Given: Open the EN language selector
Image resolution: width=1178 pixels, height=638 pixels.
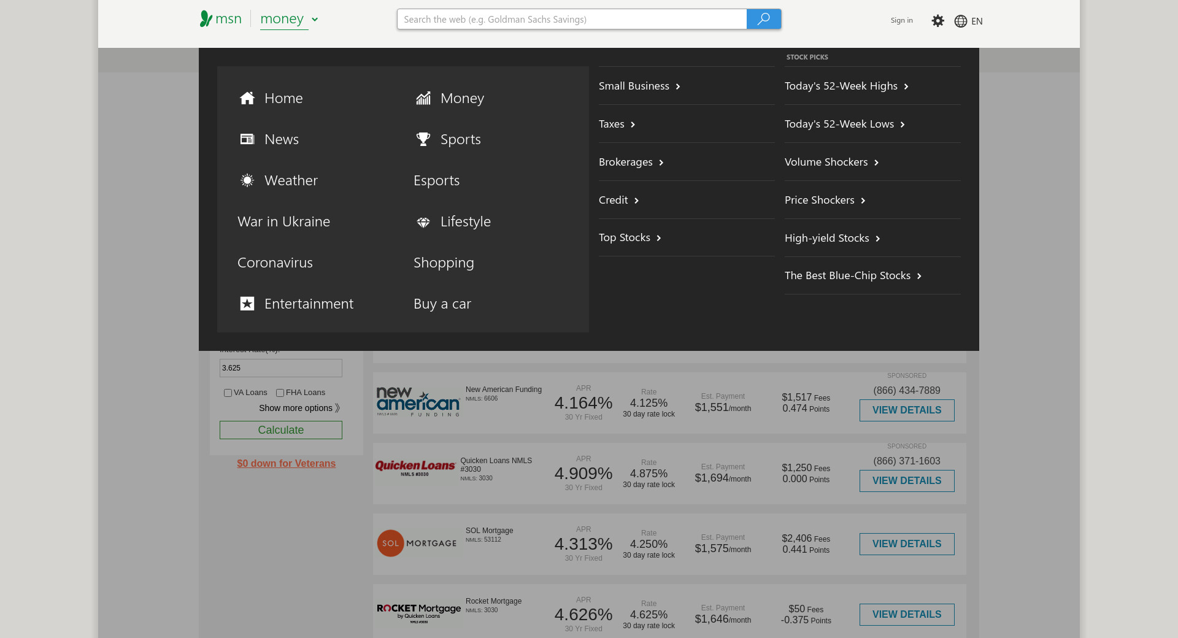Looking at the screenshot, I should (x=968, y=21).
